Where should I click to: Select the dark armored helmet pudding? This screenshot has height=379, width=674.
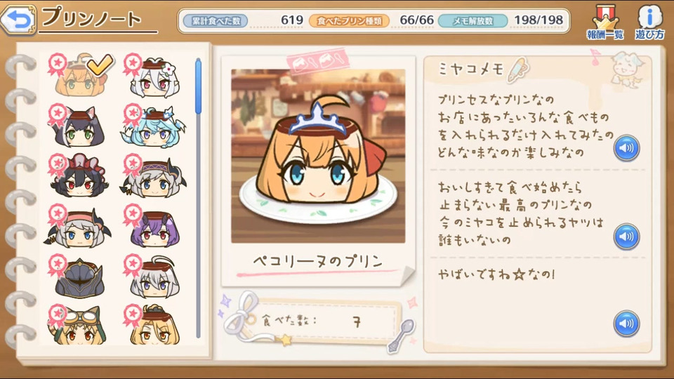coord(79,277)
